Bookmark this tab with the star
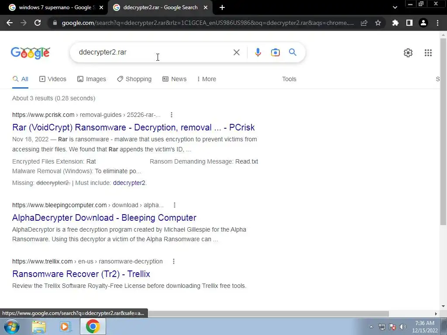The height and width of the screenshot is (335, 447). pyautogui.click(x=378, y=23)
